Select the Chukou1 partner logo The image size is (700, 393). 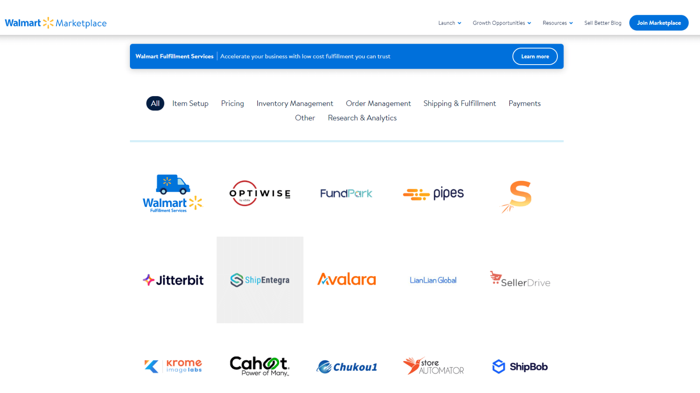(346, 367)
